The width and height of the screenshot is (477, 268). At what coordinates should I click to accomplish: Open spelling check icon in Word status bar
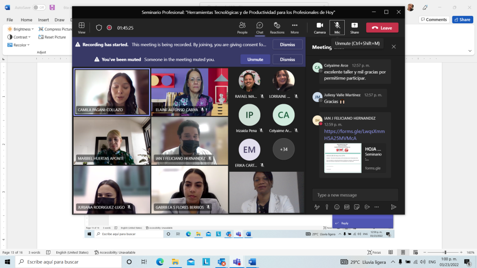[48, 252]
